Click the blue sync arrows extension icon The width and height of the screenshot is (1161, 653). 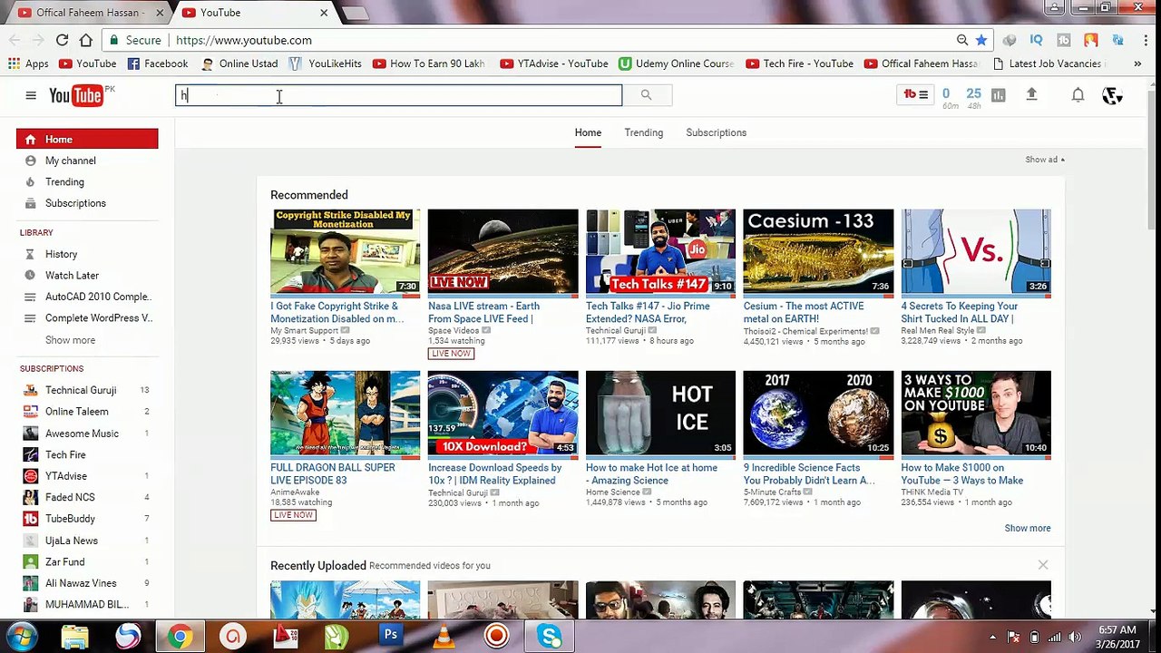(1117, 40)
